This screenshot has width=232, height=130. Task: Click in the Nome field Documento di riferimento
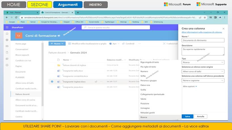pyautogui.click(x=203, y=40)
